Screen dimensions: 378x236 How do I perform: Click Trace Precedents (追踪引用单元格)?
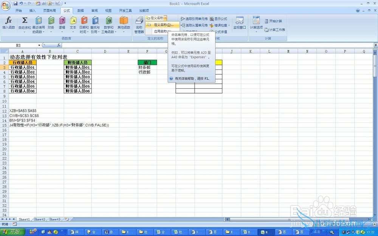[194, 19]
